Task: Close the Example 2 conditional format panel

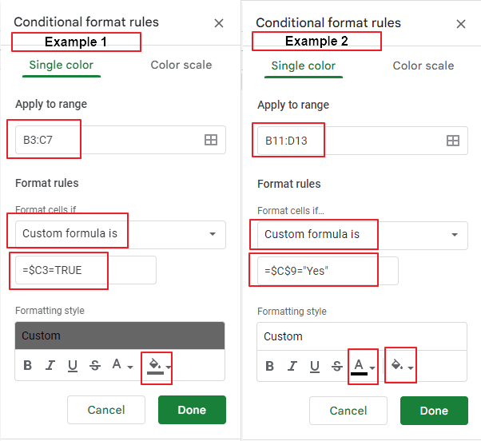Action: click(x=461, y=24)
